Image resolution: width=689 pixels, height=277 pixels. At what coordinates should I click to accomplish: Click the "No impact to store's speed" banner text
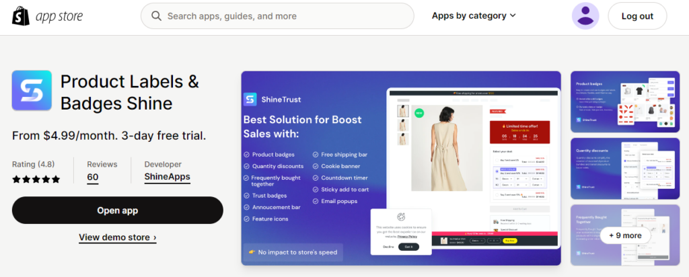[x=297, y=252]
